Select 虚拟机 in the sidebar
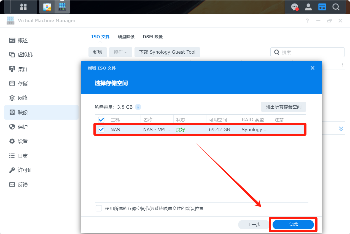Screen dimensions: 350x234 point(25,55)
